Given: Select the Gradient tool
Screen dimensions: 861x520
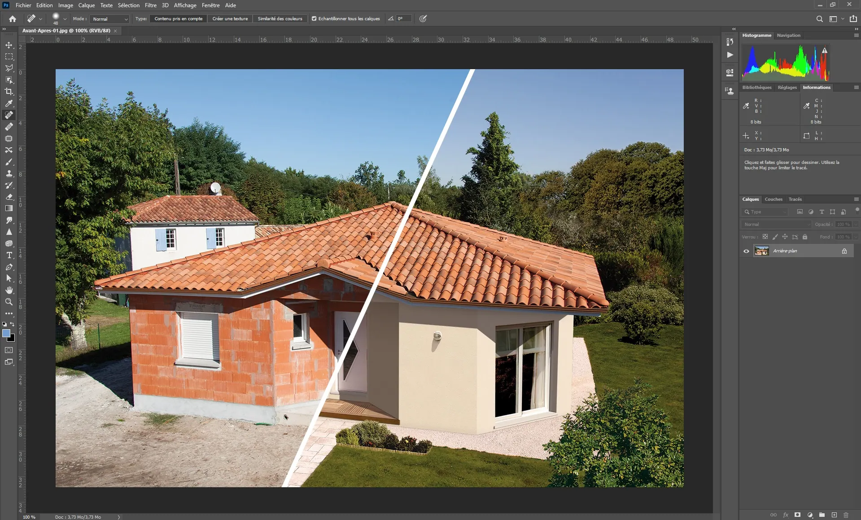Looking at the screenshot, I should (9, 208).
